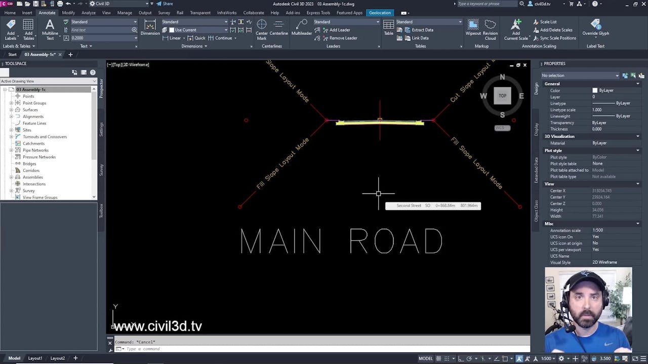Collapse the 3D Visualization section in Properties

pyautogui.click(x=637, y=136)
